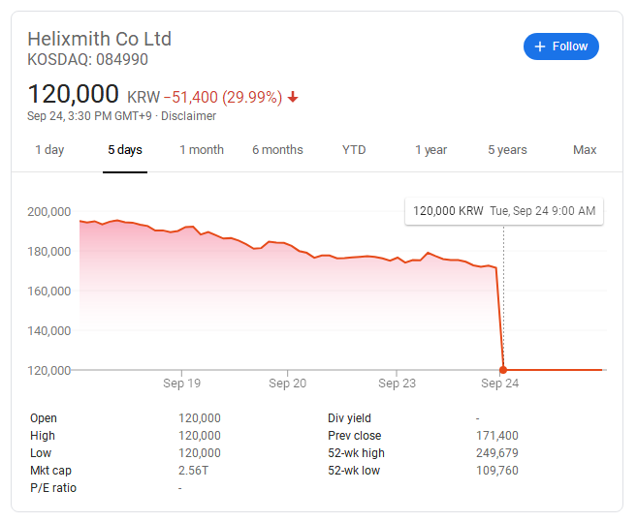
Task: Click the Prev close value 171,400
Action: 497,436
